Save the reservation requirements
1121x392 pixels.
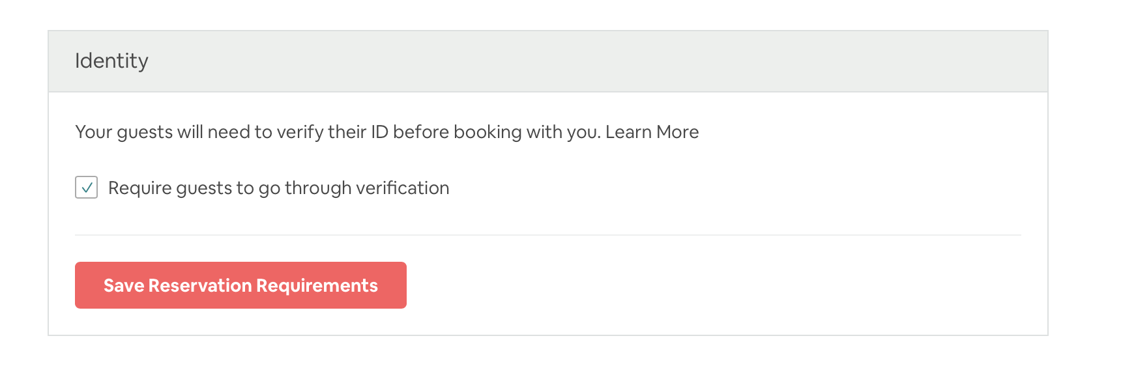[240, 285]
